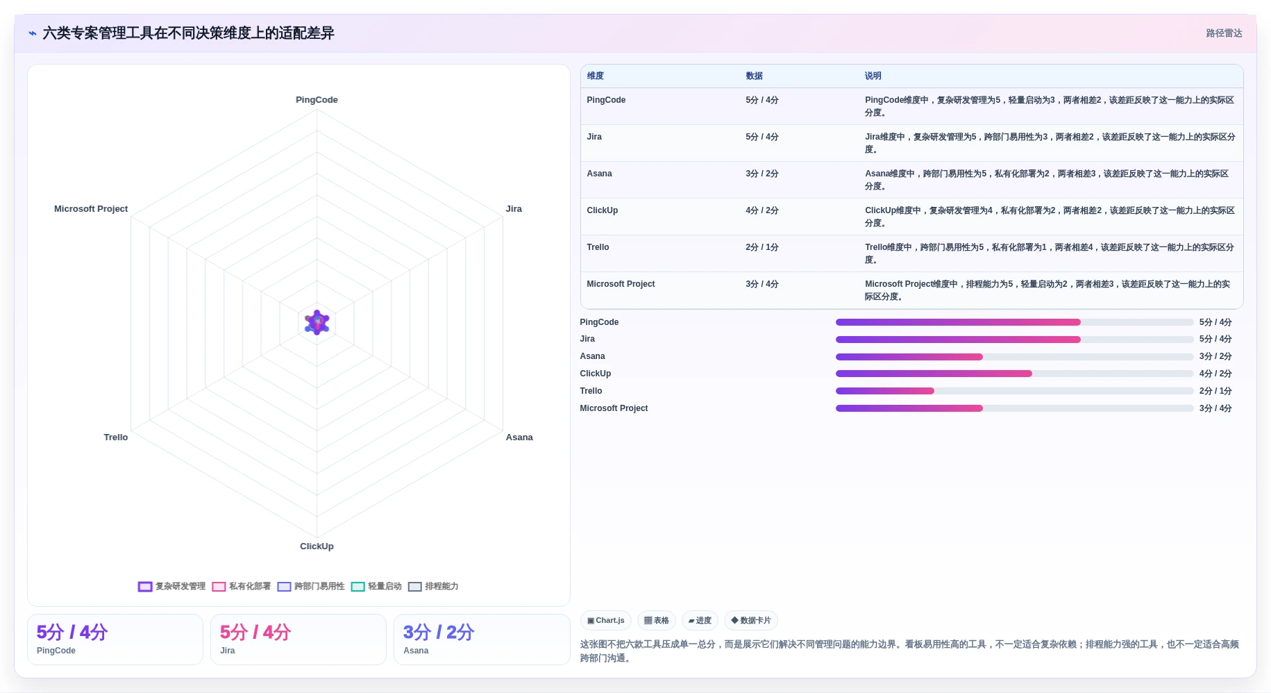Screen dimensions: 1271x693
Task: Select the PingCode table row name
Action: point(606,100)
